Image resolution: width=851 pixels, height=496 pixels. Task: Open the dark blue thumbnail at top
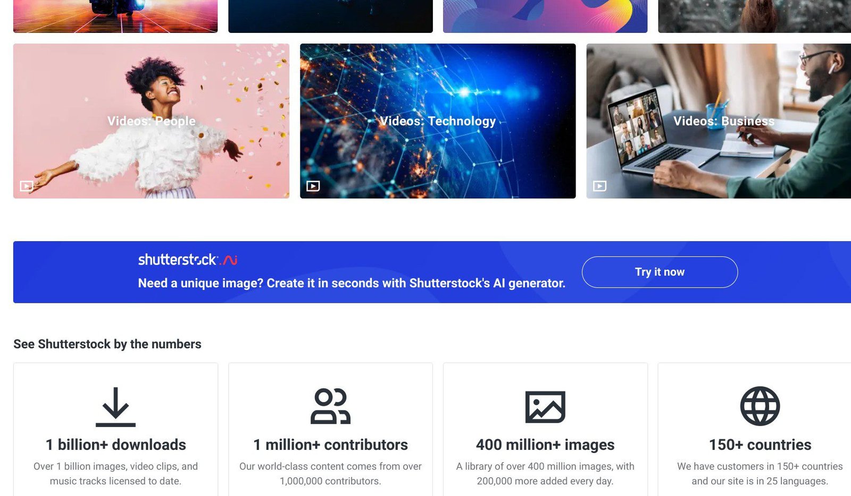coord(330,16)
